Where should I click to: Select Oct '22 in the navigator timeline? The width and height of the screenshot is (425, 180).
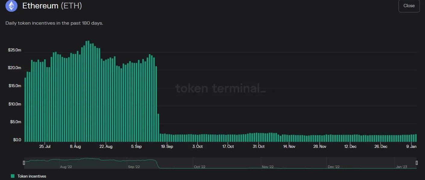coord(199,167)
